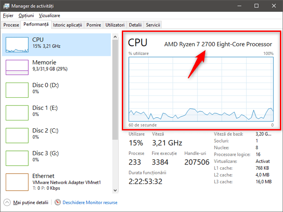Switch to the Istoric aplicații tab
This screenshot has width=283, height=212.
tap(68, 25)
